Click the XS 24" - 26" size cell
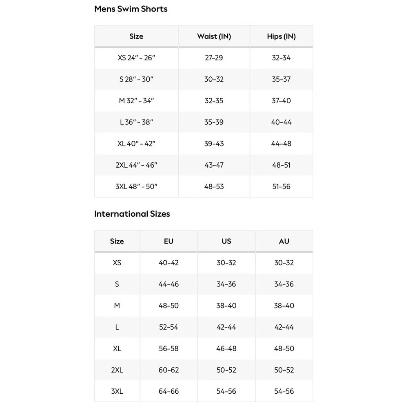Image resolution: width=408 pixels, height=408 pixels. [136, 58]
